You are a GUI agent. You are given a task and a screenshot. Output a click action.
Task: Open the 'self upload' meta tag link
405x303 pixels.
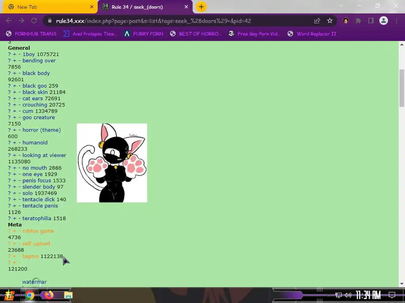[36, 244]
